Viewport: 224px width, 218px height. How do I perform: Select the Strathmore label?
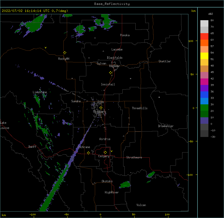point(134,157)
